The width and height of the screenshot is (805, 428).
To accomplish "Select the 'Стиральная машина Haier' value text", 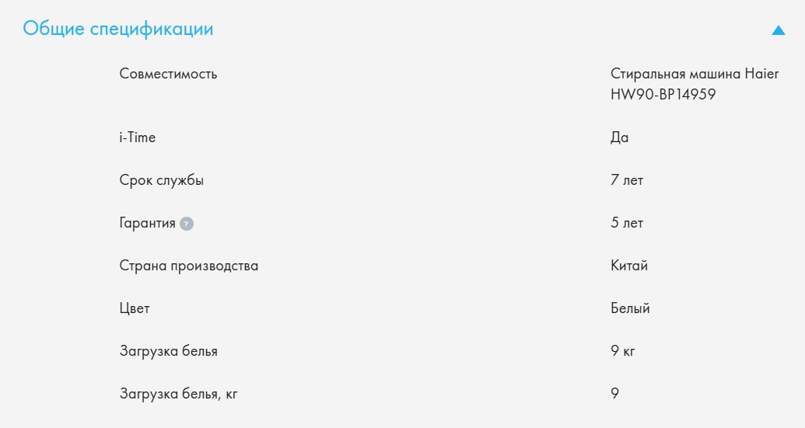I will 695,75.
